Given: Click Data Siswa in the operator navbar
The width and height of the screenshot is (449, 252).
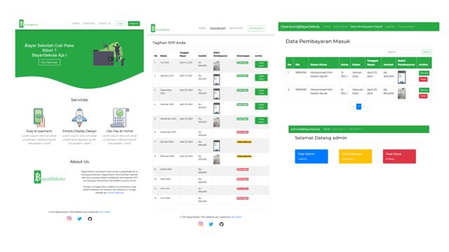Looking at the screenshot, I should coord(340,27).
